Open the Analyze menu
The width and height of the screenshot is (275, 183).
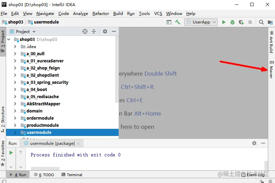click(x=81, y=14)
